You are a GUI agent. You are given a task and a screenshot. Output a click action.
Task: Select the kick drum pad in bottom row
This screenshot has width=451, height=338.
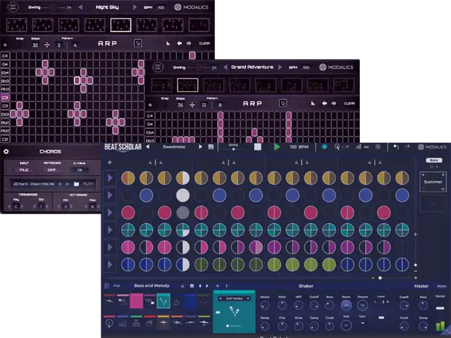(110, 323)
